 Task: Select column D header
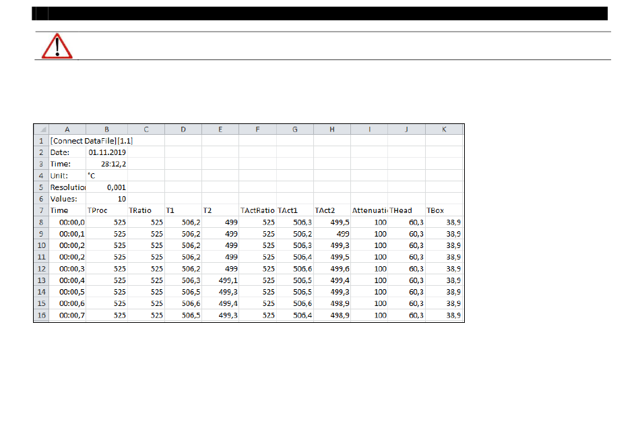183,129
